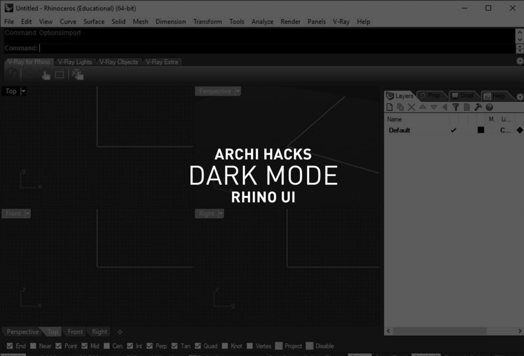
Task: Toggle the End osnap checkbox
Action: (10, 346)
